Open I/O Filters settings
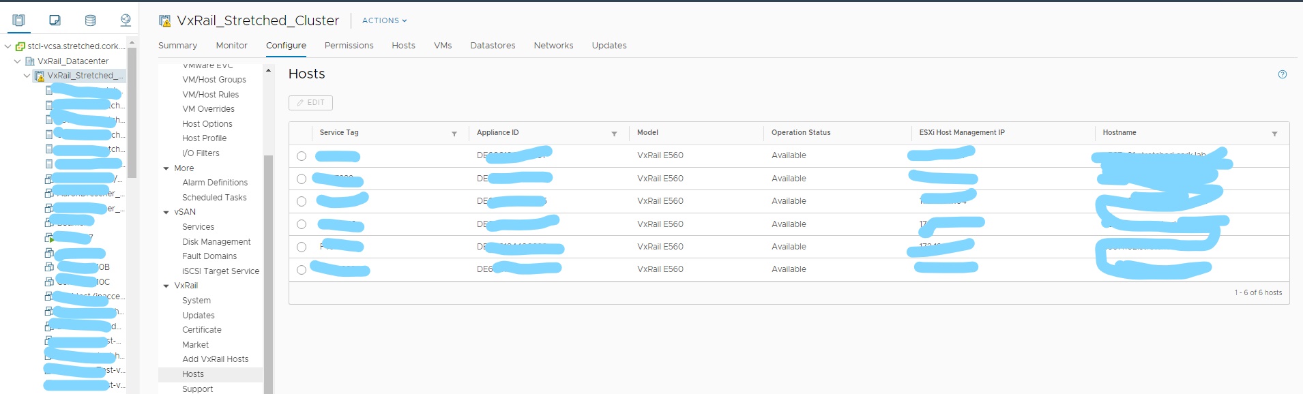 (201, 153)
